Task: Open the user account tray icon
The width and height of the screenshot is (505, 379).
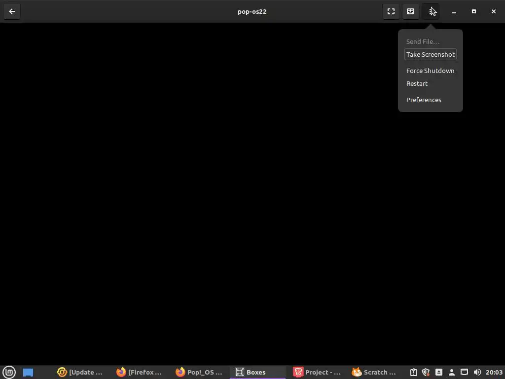Action: click(452, 372)
